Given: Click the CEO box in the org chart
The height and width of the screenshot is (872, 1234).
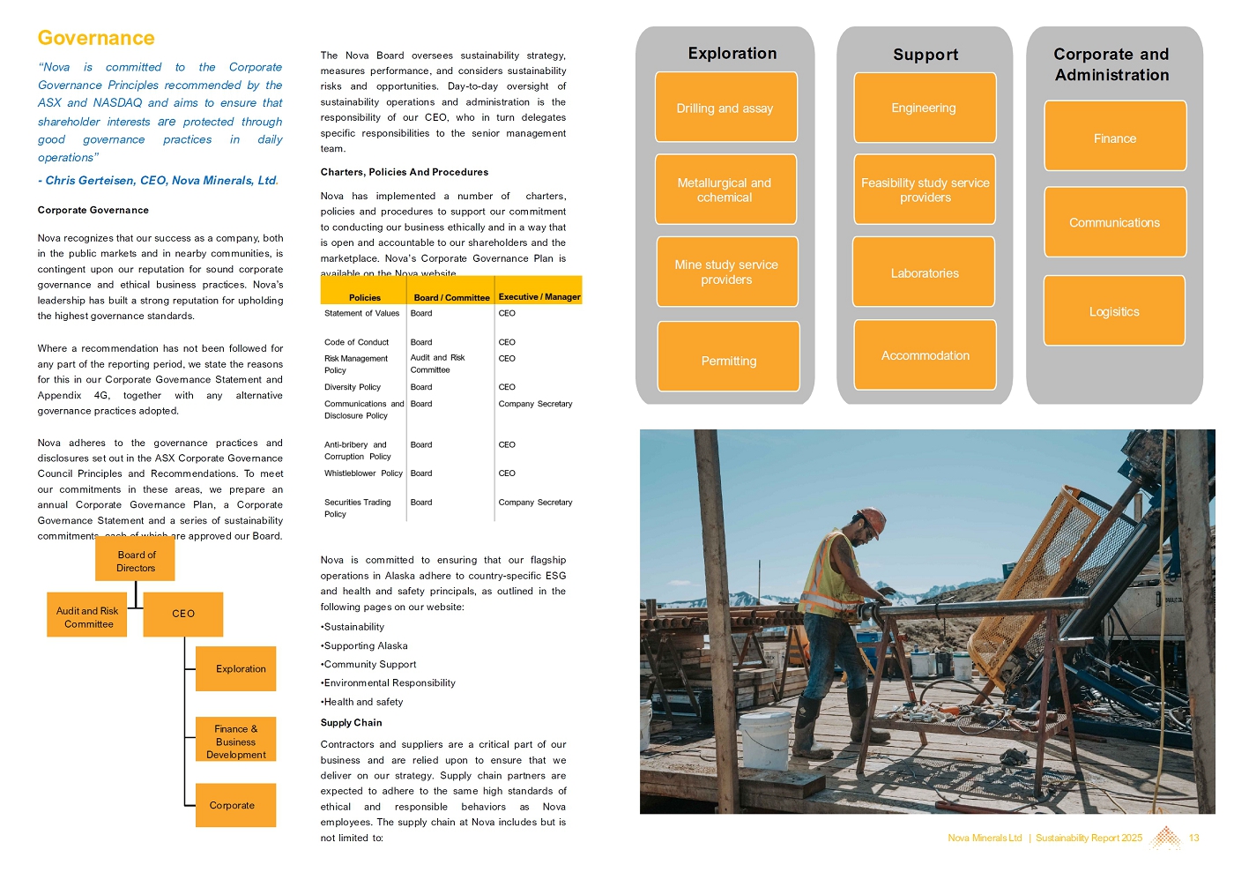Looking at the screenshot, I should coord(183,614).
